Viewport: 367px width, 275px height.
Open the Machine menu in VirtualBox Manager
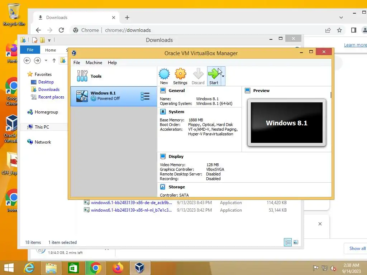coord(94,63)
